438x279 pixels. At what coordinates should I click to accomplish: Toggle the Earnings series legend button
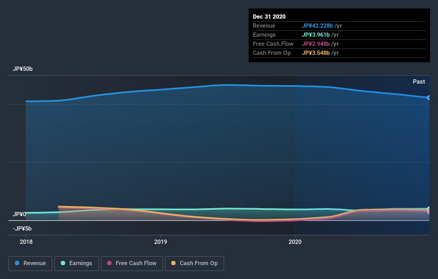(x=76, y=264)
